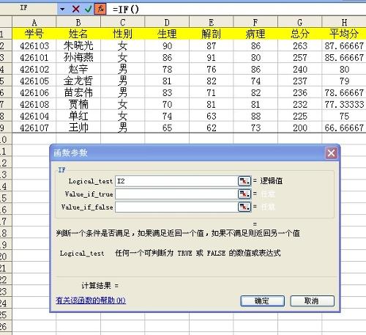Select the name cell 朱晓光
The image size is (366, 335).
click(78, 45)
